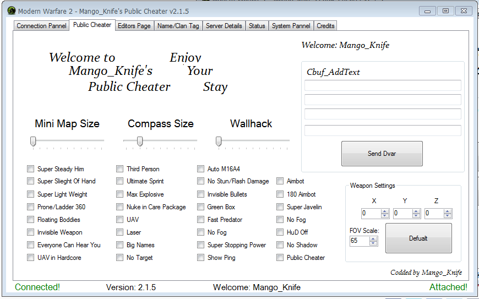479x299 pixels.
Task: Toggle Max Explosive checkbox
Action: pos(120,194)
